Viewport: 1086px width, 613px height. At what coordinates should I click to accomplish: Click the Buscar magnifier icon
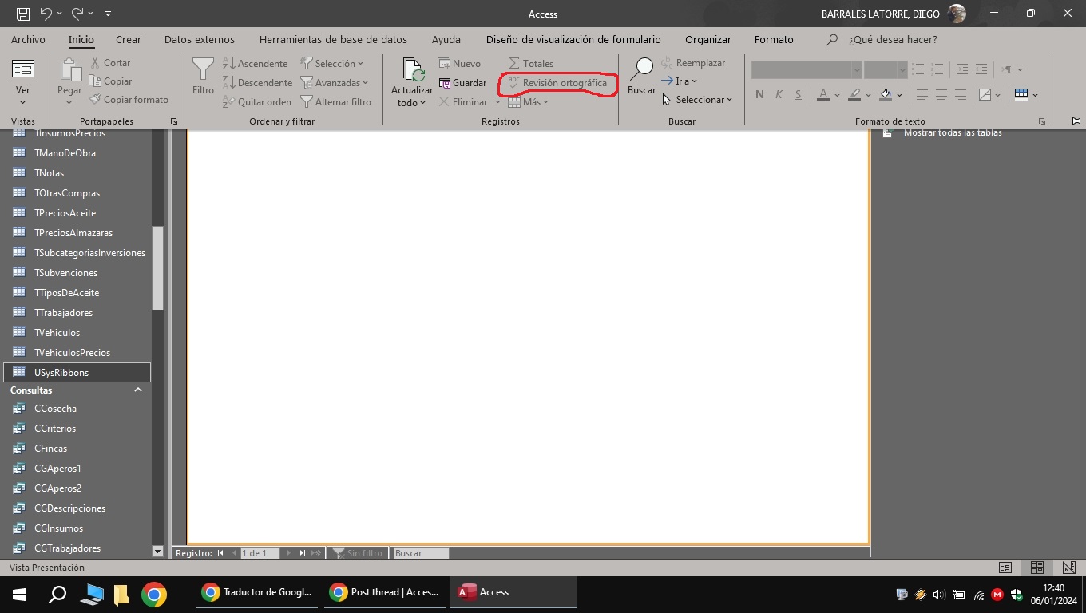(641, 69)
